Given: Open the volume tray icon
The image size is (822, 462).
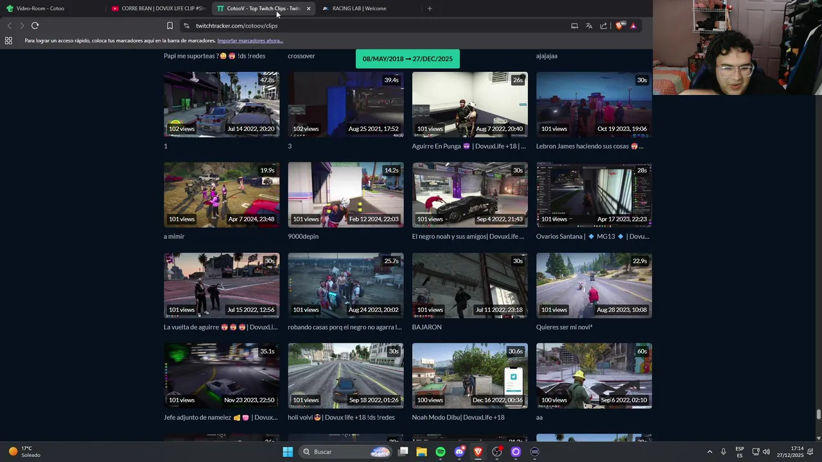Looking at the screenshot, I should (x=766, y=452).
